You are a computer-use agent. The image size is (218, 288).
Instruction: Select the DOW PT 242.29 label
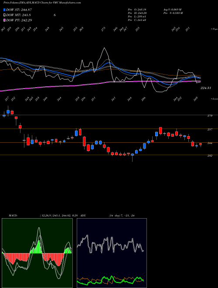pos(19,20)
